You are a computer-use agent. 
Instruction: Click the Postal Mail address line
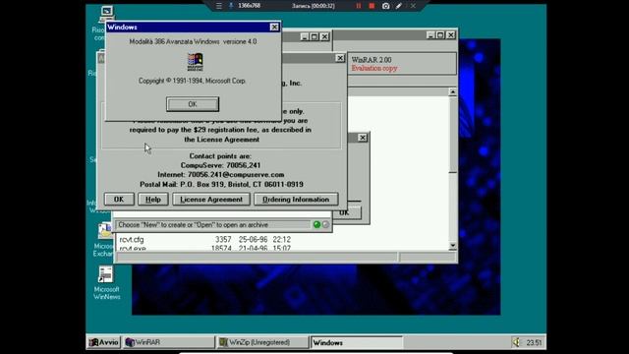tap(221, 184)
